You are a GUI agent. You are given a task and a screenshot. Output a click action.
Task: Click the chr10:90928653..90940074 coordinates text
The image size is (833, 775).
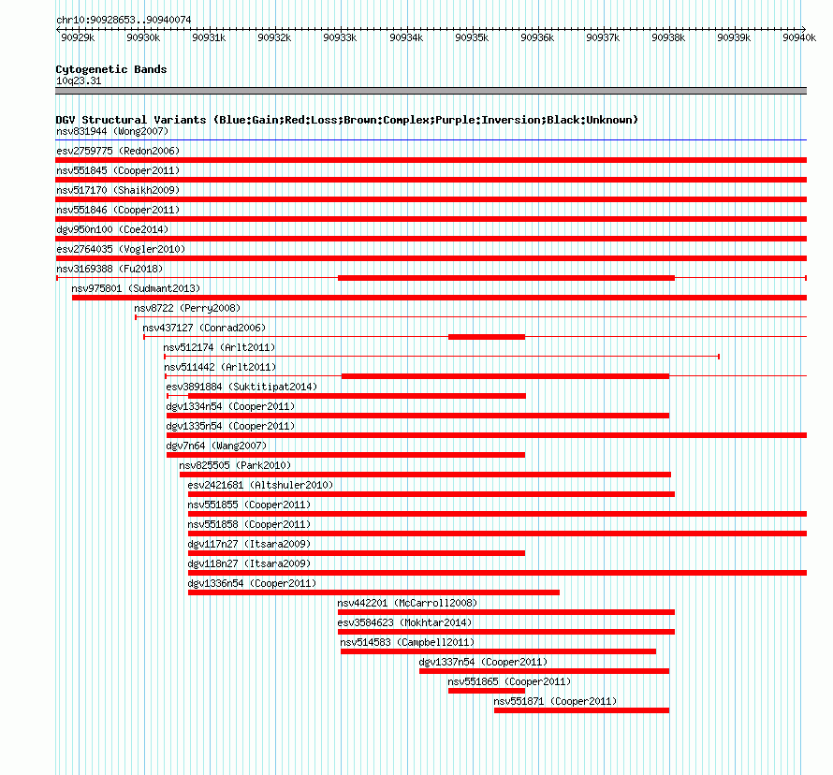[124, 20]
